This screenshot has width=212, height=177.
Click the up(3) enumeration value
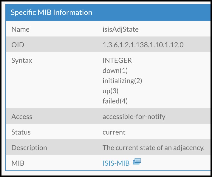point(110,91)
